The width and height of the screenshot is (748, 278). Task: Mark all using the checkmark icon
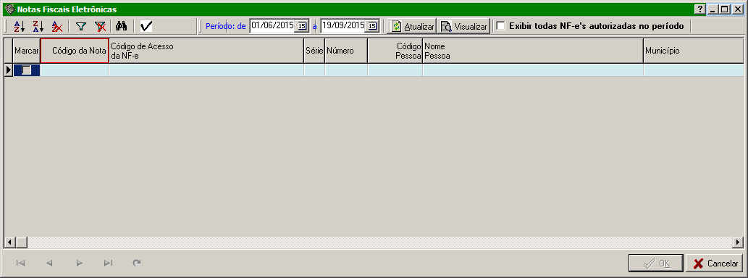(146, 26)
